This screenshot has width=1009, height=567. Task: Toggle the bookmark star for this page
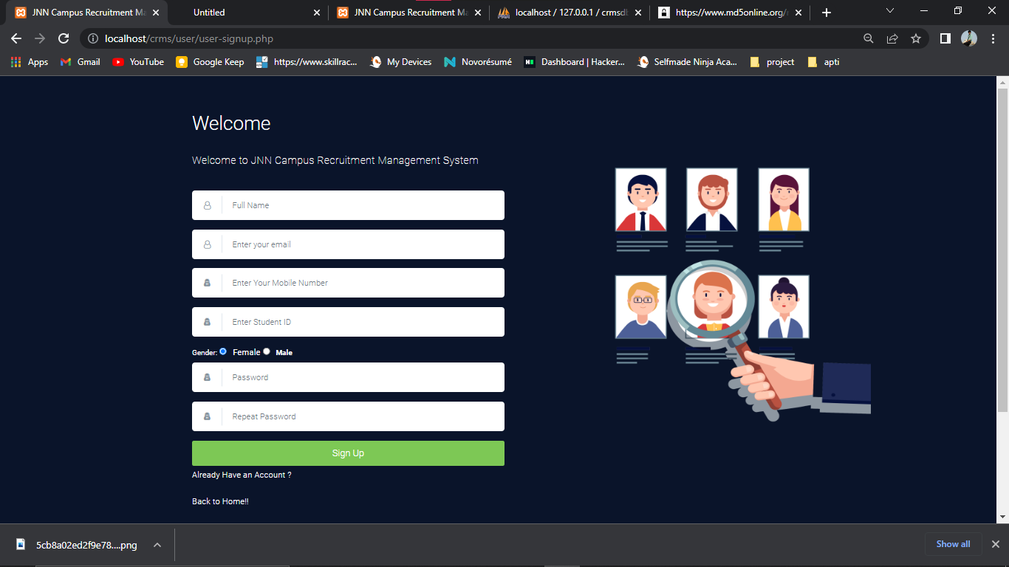[x=916, y=38]
